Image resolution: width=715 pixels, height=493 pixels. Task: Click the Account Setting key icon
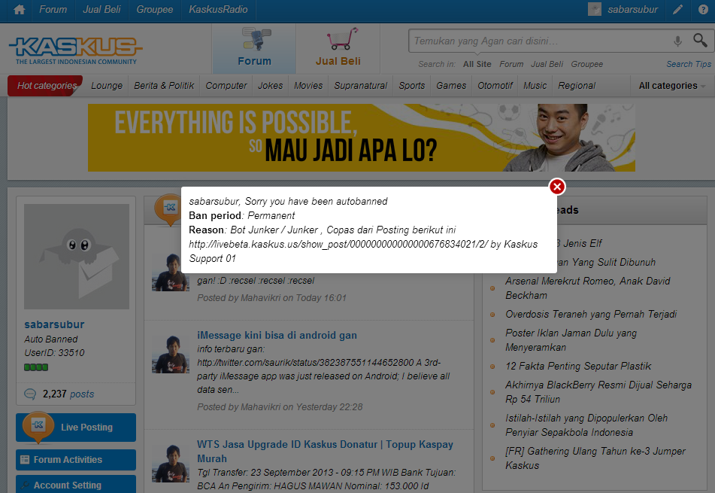[x=25, y=485]
